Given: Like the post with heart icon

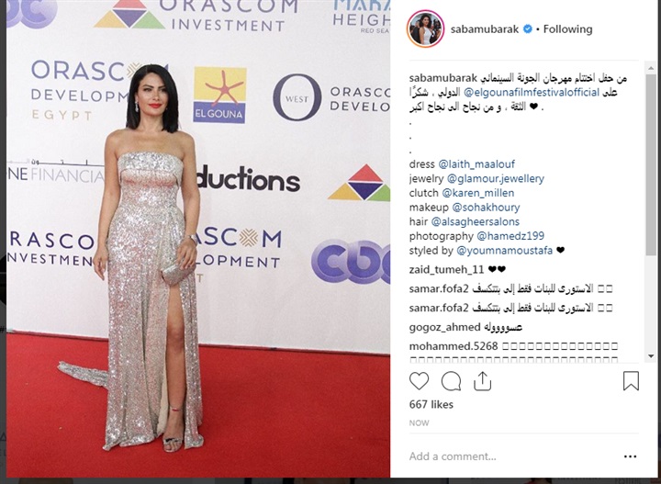Looking at the screenshot, I should pyautogui.click(x=419, y=381).
